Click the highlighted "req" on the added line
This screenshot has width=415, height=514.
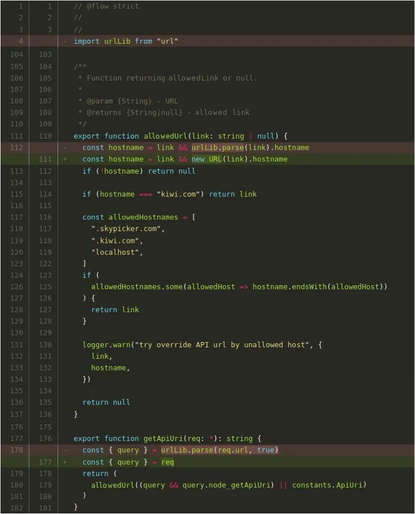pos(167,462)
